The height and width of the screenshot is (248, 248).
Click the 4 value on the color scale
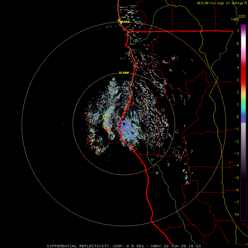[238, 68]
